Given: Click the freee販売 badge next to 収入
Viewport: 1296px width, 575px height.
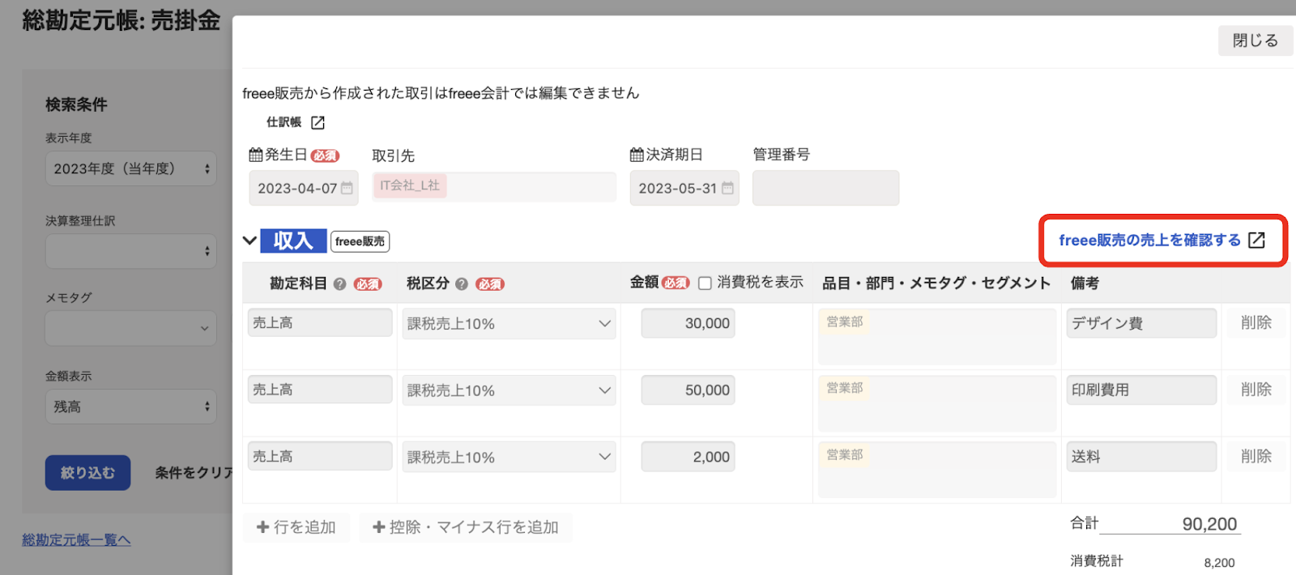Looking at the screenshot, I should (360, 241).
